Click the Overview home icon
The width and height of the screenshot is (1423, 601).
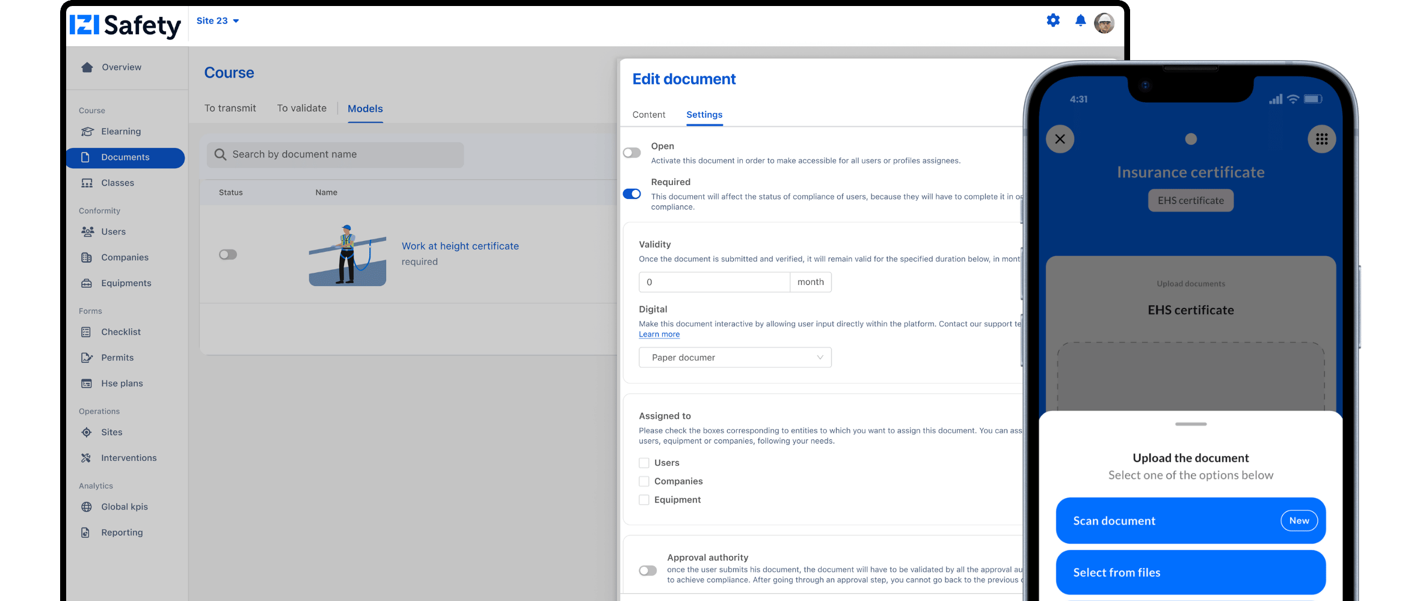tap(87, 67)
